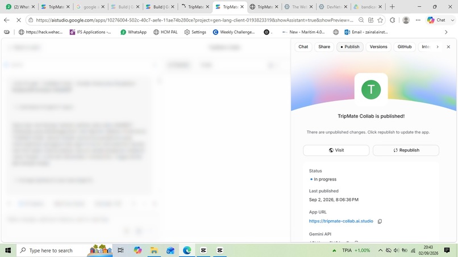Add page to favorites with star icon

point(380,20)
